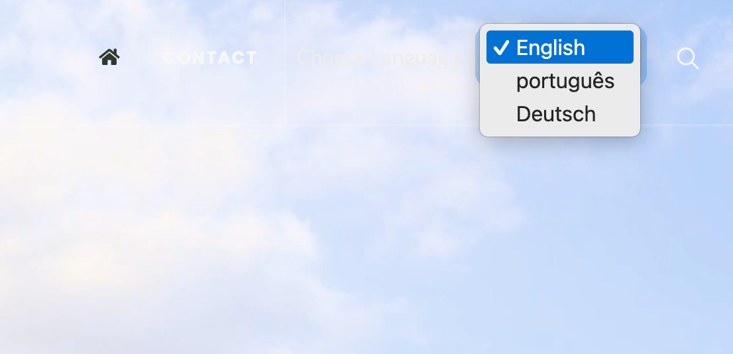
Task: Tap the white search magnifier icon
Action: click(x=688, y=58)
